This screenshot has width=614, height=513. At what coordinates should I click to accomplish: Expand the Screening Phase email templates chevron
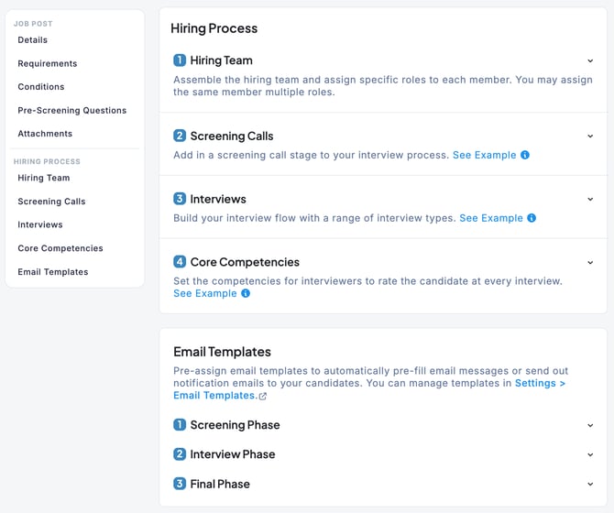point(591,425)
